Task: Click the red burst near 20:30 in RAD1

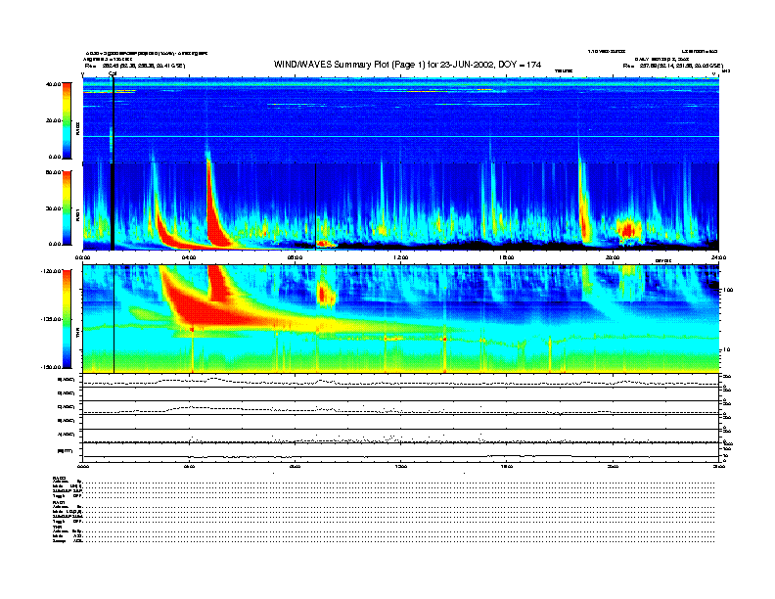Action: coord(628,229)
